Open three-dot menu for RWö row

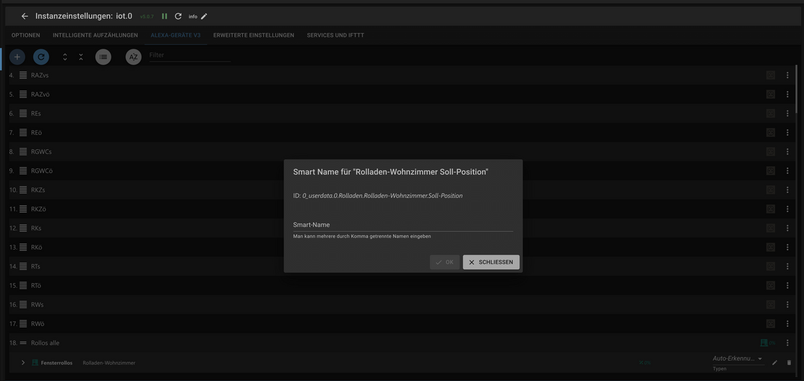(788, 323)
